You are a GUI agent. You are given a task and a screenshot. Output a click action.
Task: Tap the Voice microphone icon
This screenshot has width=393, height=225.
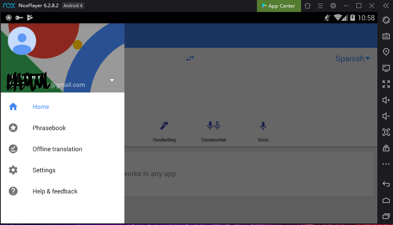pyautogui.click(x=263, y=126)
